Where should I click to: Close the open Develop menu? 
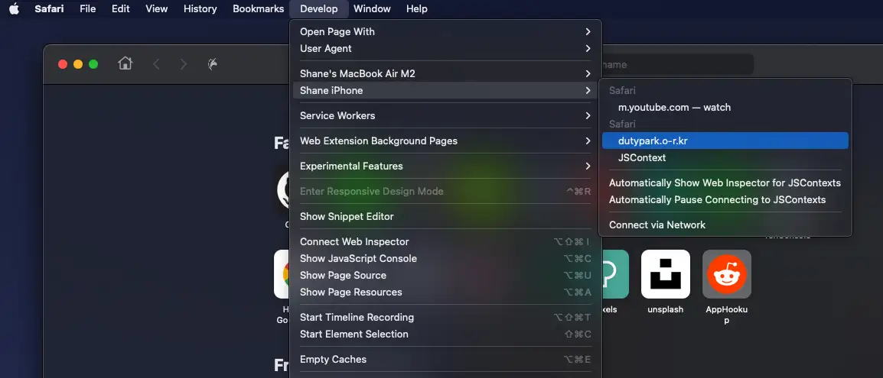(x=319, y=8)
